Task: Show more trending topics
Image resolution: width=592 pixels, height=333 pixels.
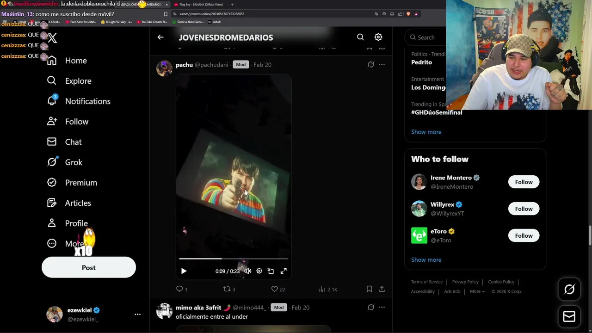Action: tap(426, 132)
